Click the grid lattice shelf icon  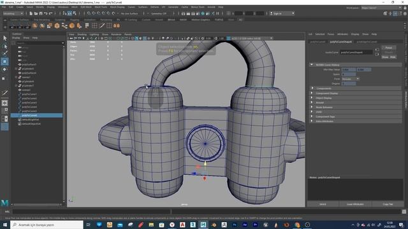(x=94, y=25)
